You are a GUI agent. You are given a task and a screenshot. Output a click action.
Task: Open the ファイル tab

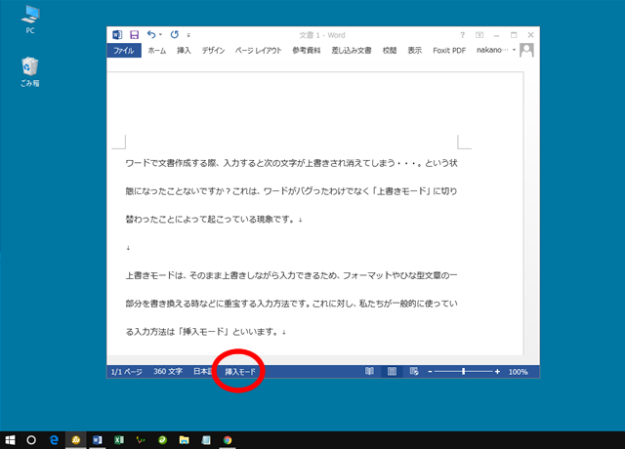point(124,50)
